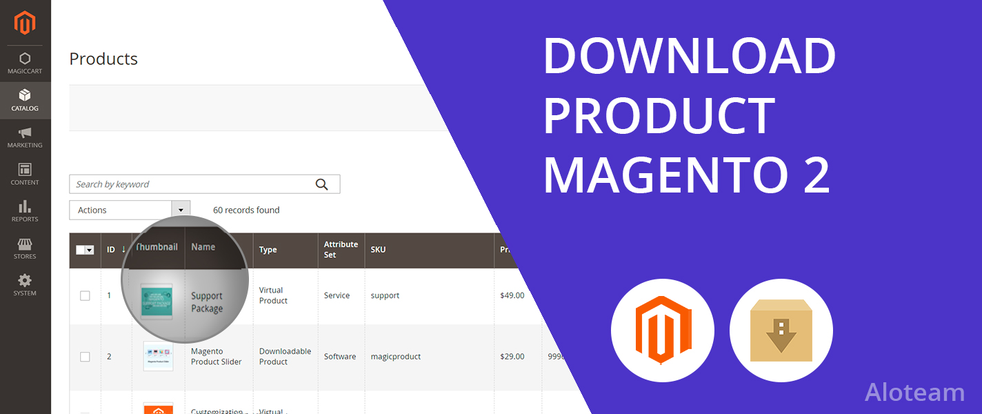Focus the Search by keyword field
The height and width of the screenshot is (414, 982).
pyautogui.click(x=204, y=184)
